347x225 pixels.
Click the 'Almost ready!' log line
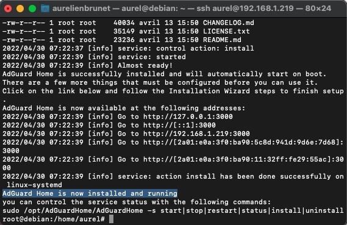pyautogui.click(x=145, y=65)
